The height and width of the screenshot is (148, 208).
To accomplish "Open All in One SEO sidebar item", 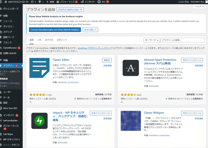I will coord(10,108).
